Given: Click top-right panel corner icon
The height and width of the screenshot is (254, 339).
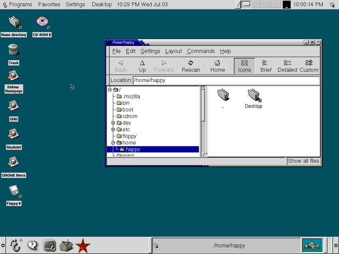Looking at the screenshot, I should pyautogui.click(x=332, y=5).
